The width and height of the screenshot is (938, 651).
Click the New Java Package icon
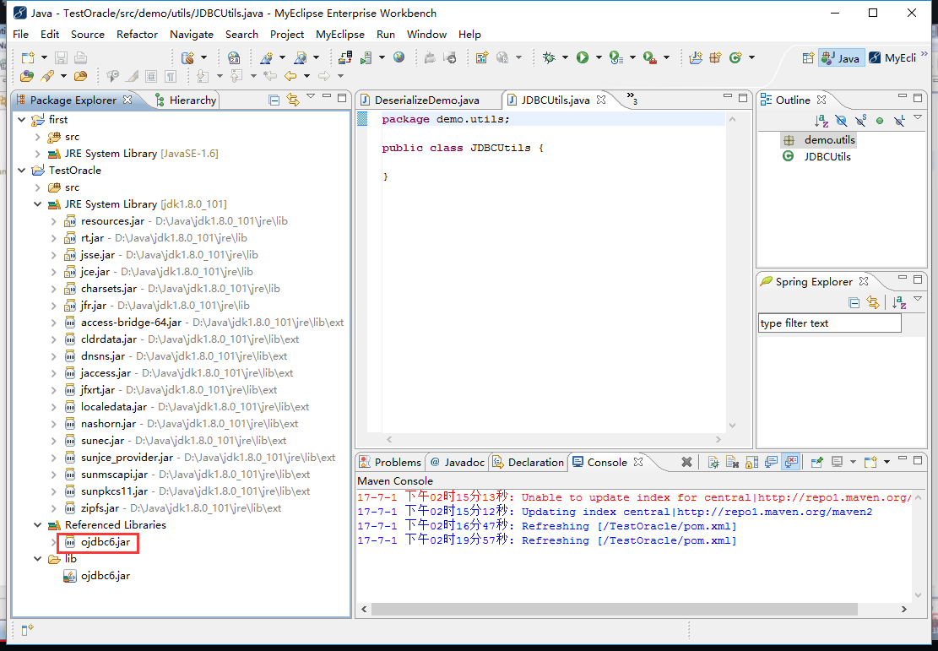click(x=715, y=57)
